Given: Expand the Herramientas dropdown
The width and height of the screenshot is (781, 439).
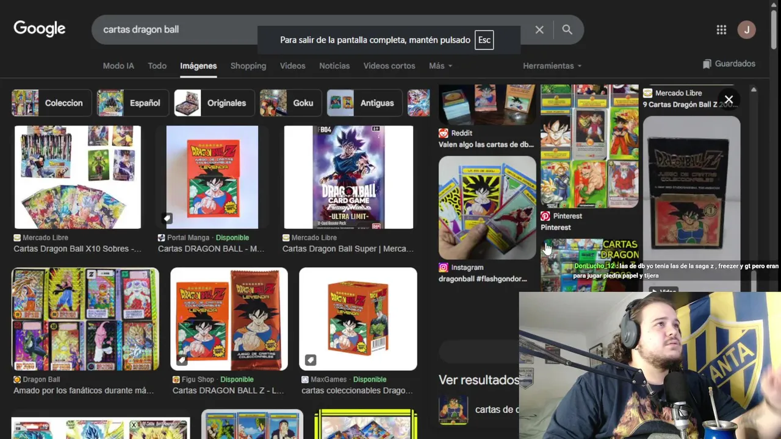Looking at the screenshot, I should [x=552, y=66].
